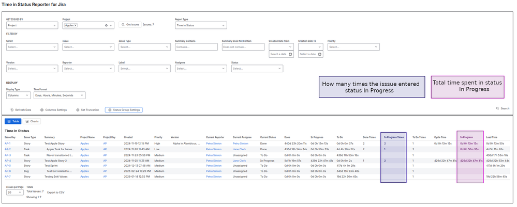
Task: Open AP project key link in AP-3 row
Action: pos(105,155)
